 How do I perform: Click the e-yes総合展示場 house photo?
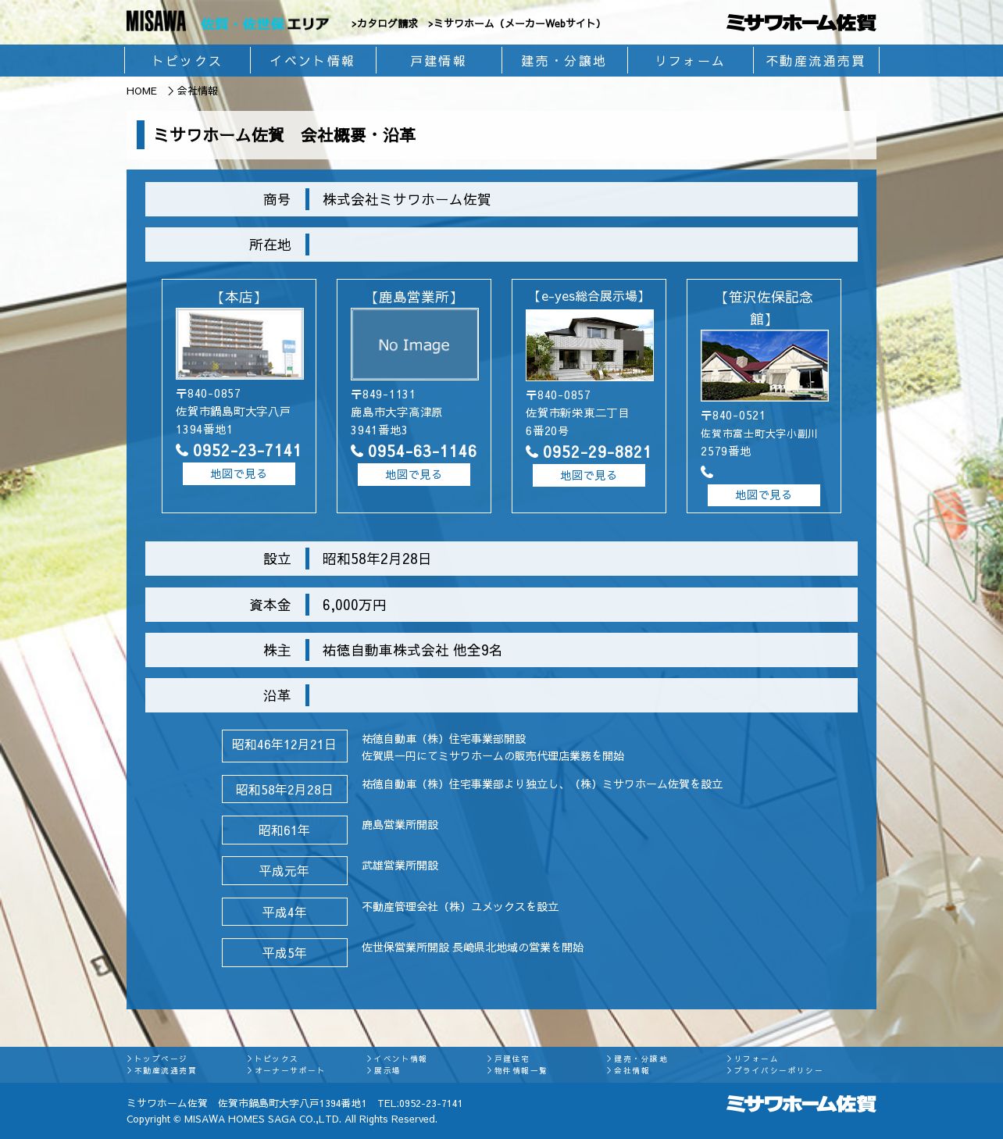point(589,345)
